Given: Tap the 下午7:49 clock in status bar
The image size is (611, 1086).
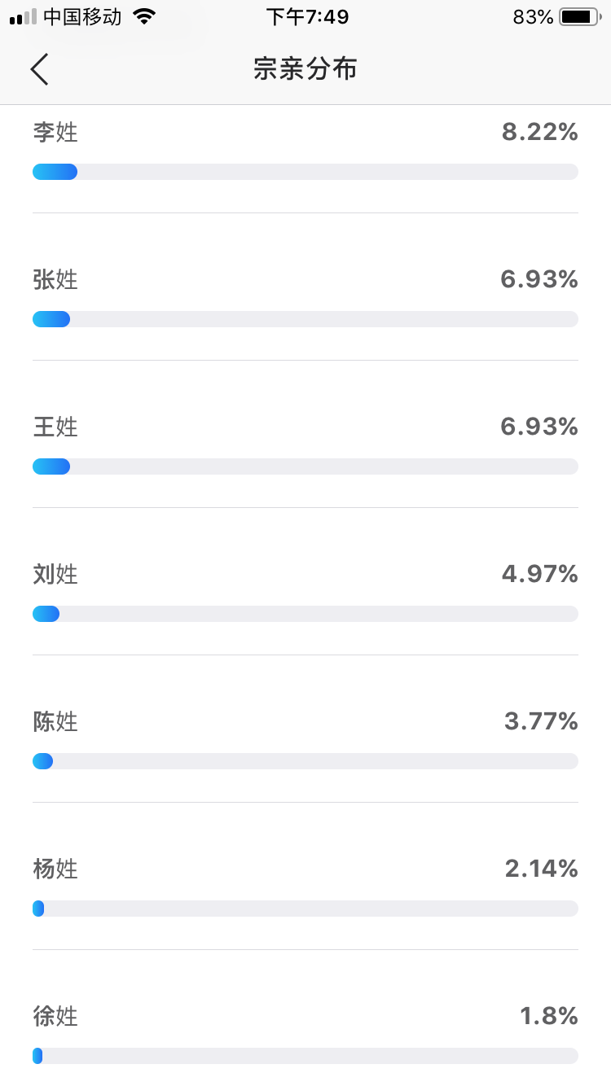Looking at the screenshot, I should tap(307, 17).
